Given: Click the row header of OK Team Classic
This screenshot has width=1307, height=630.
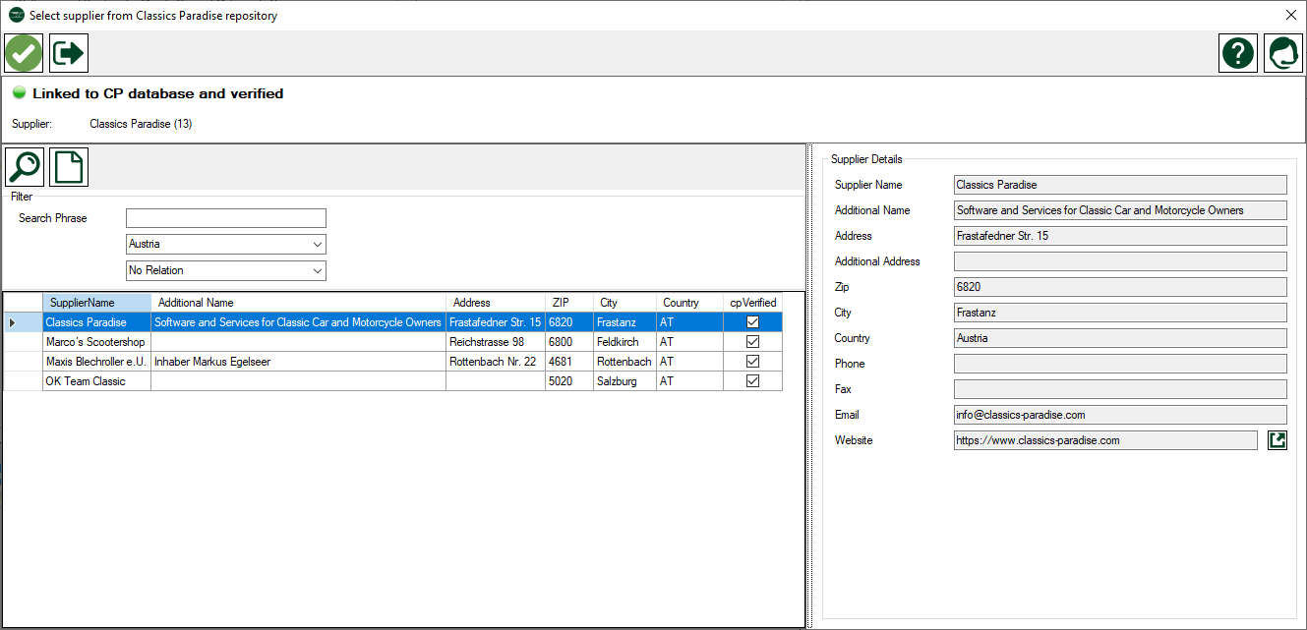Looking at the screenshot, I should click(24, 381).
